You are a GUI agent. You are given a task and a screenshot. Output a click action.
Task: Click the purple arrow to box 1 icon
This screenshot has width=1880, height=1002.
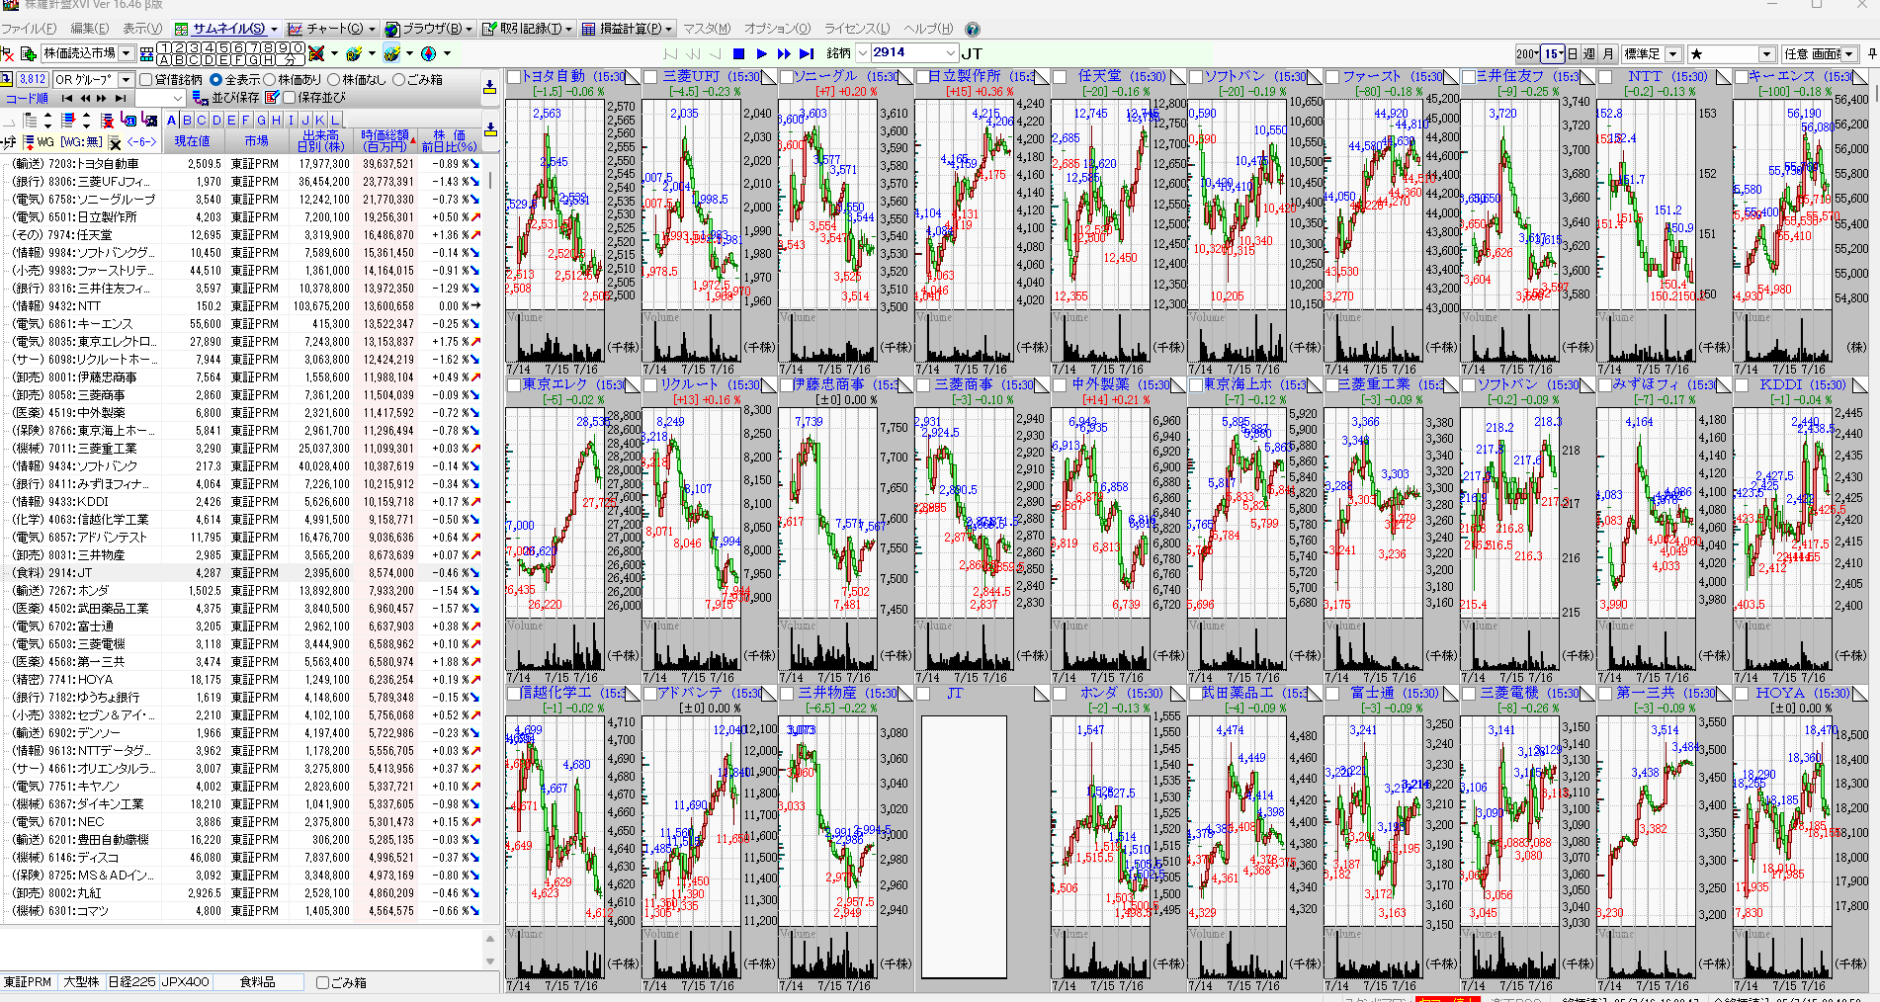pos(128,120)
